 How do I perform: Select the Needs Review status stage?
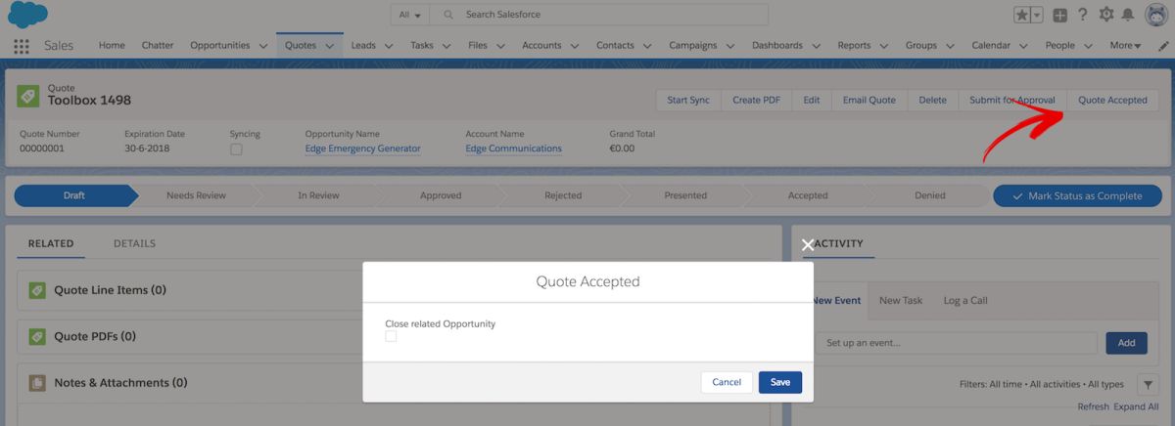(x=196, y=195)
